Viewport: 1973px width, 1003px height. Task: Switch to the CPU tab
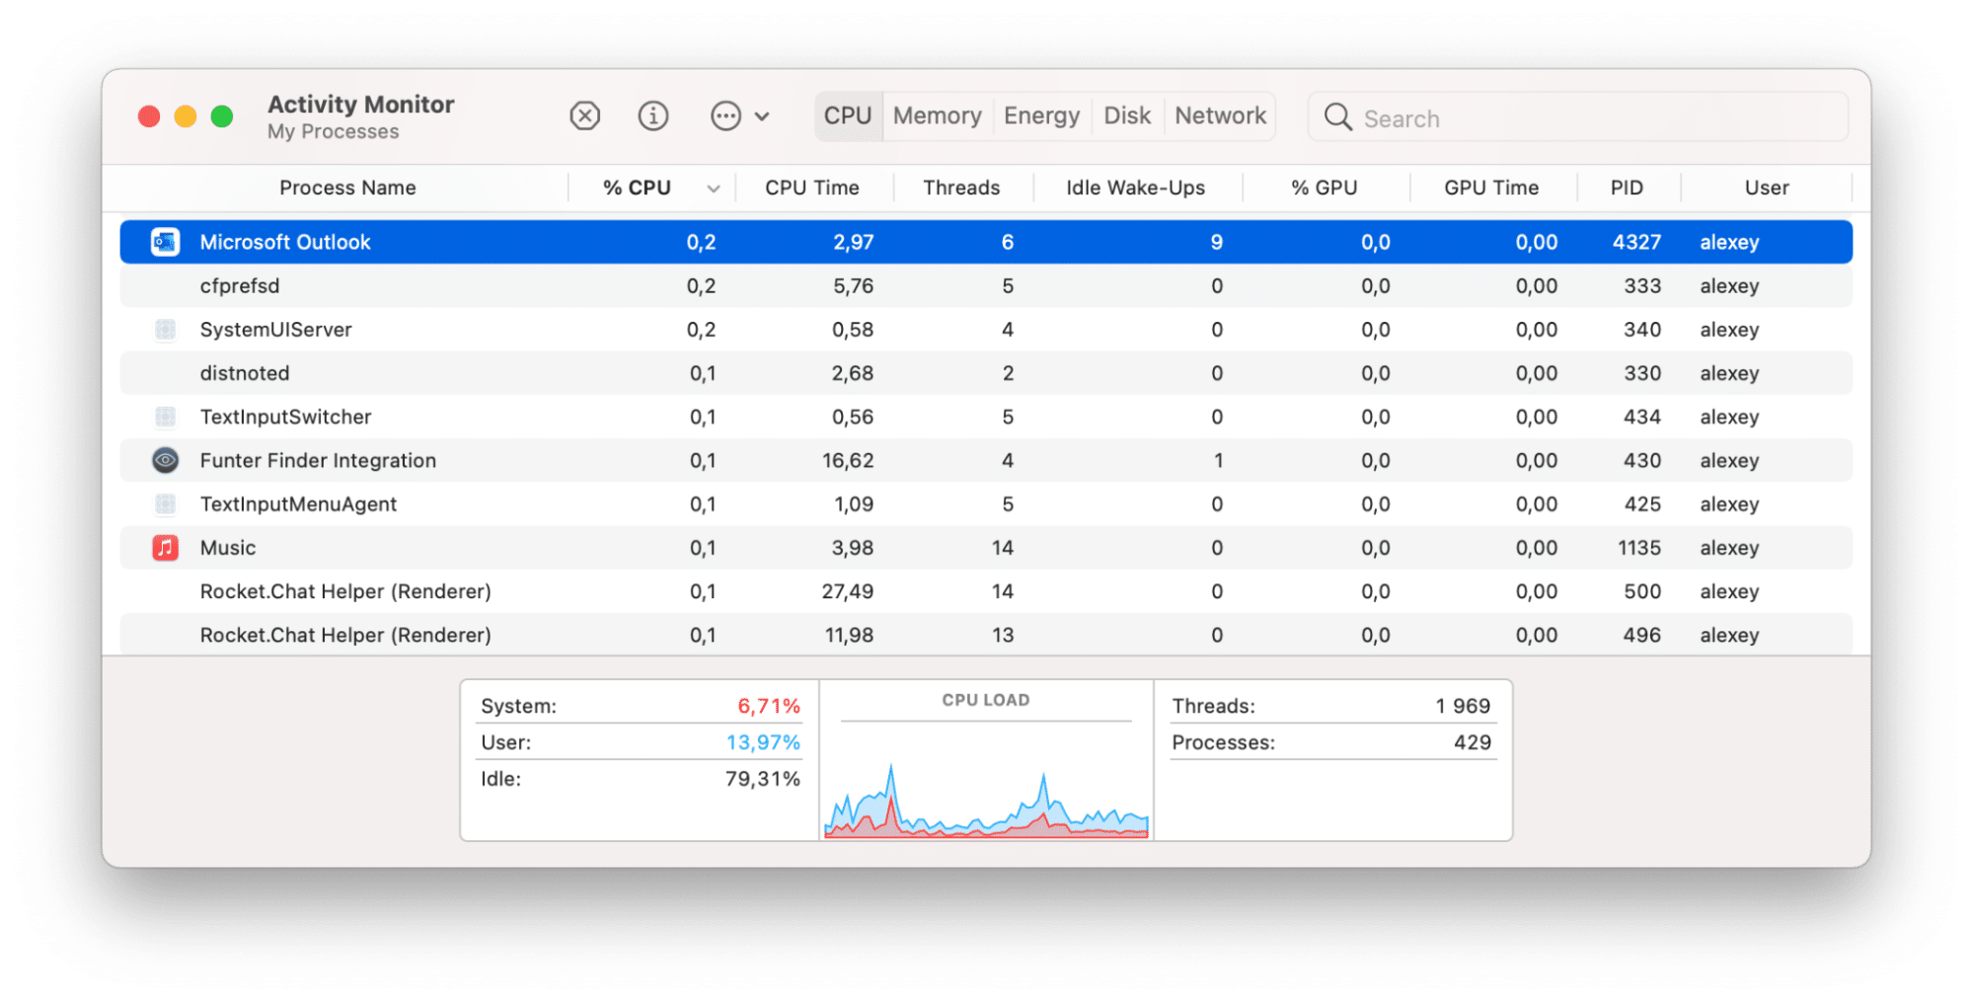tap(848, 116)
